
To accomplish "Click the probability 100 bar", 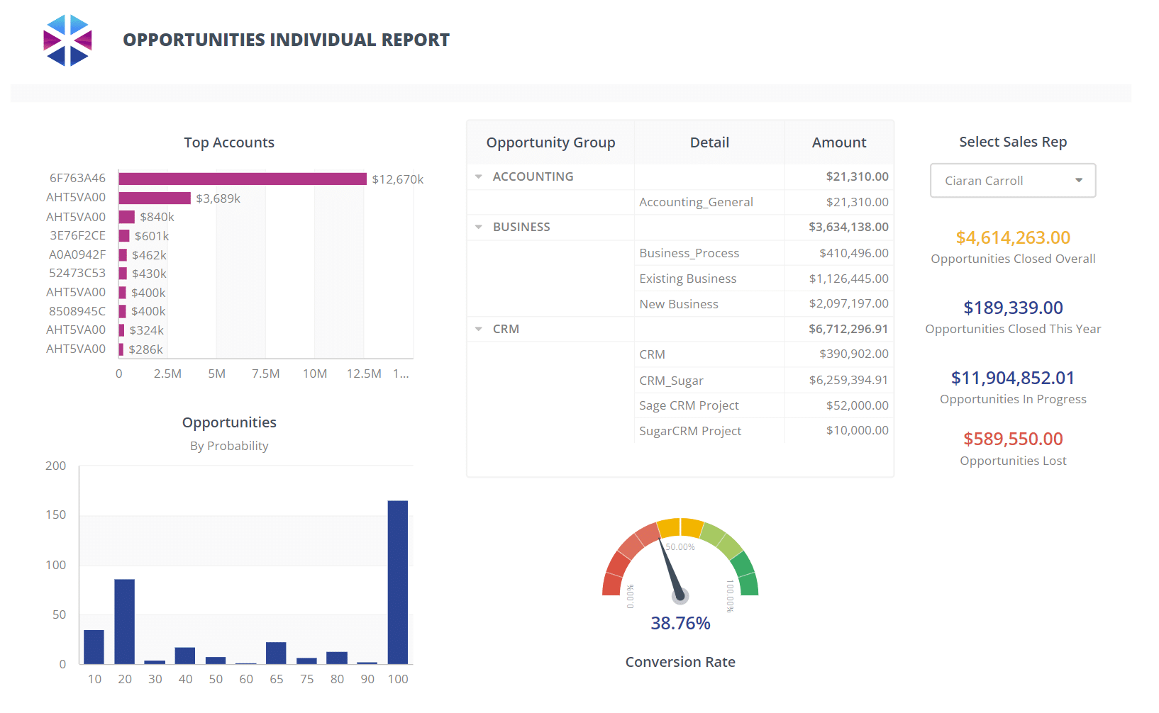I will 397,581.
